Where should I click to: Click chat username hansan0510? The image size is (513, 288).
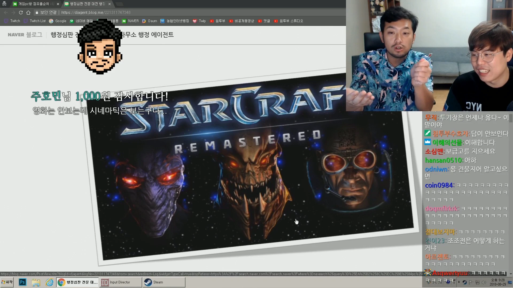pyautogui.click(x=443, y=160)
